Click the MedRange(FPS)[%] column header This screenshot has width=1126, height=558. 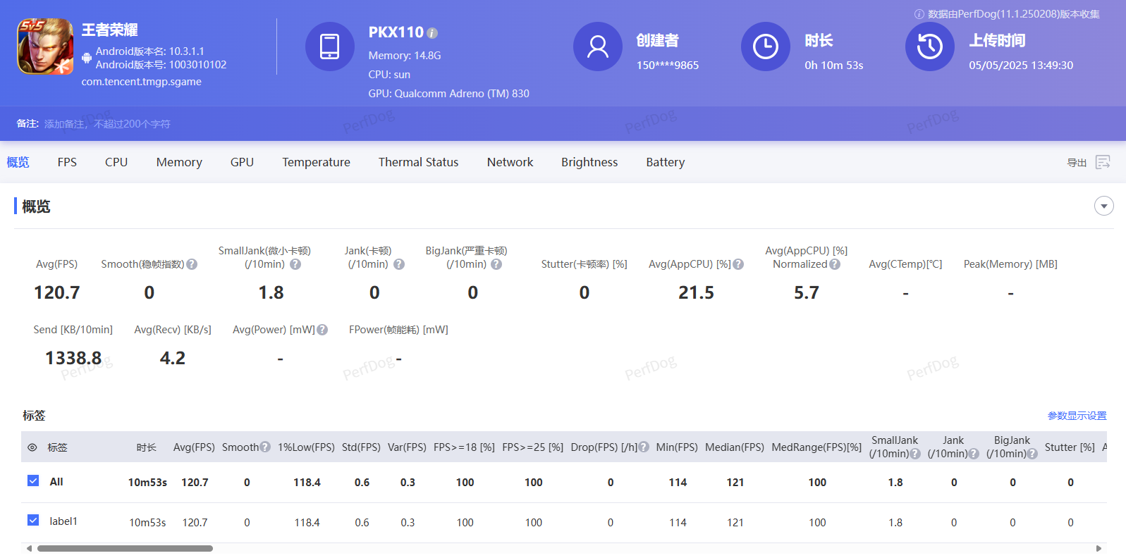(x=816, y=447)
